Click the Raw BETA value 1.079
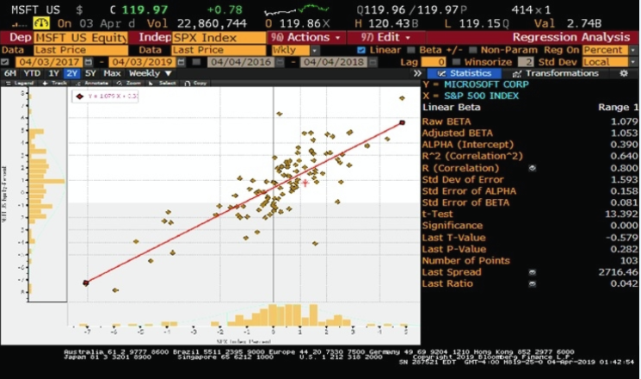Screen dimensions: 641x379 pyautogui.click(x=624, y=121)
